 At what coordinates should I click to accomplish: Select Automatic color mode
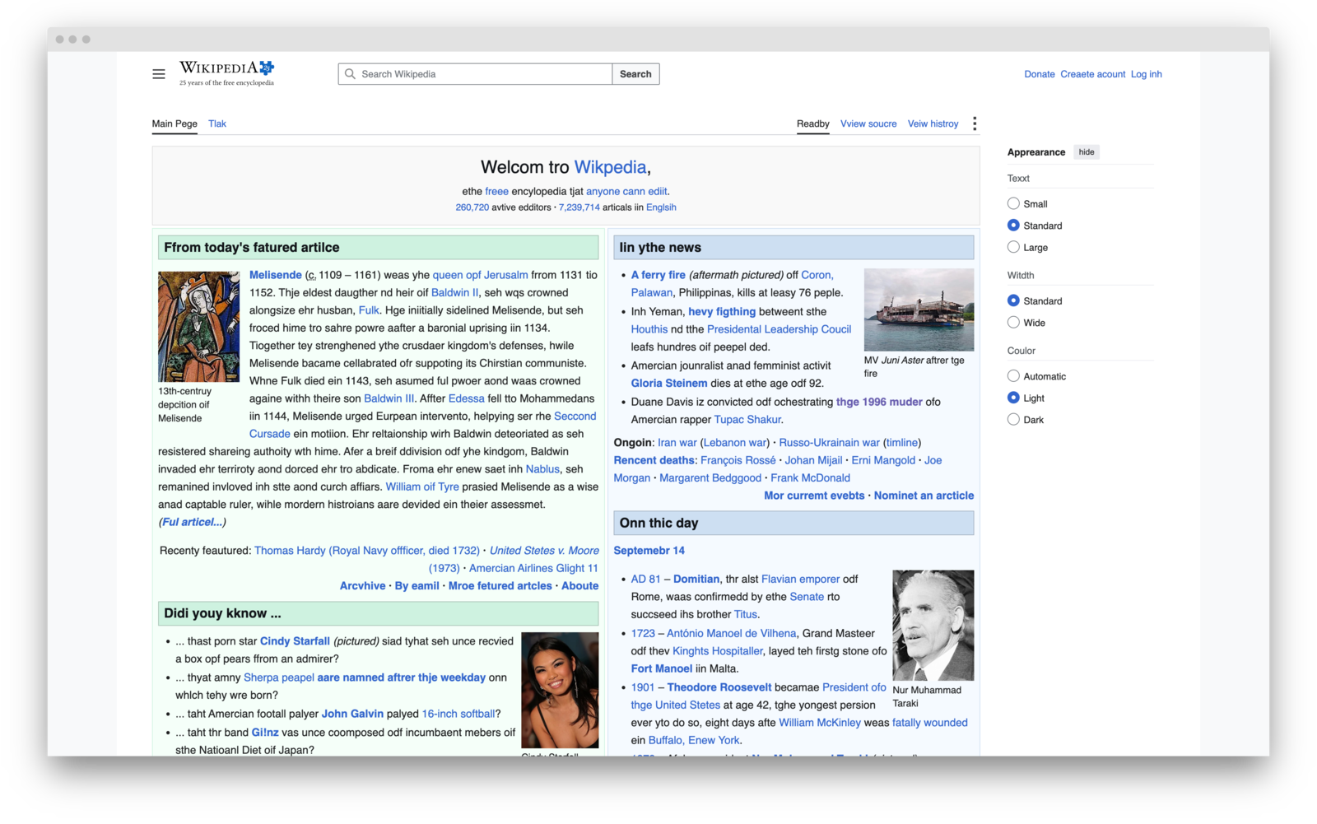tap(1013, 376)
